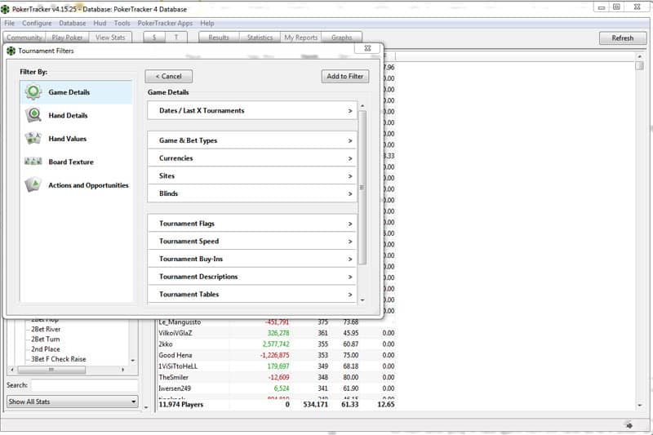Select the TheSmiler player row
Image resolution: width=653 pixels, height=435 pixels.
point(277,378)
